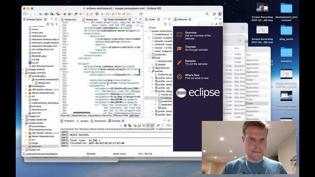Select codenameone_settings file in tree
The height and width of the screenshot is (177, 315).
coord(44,103)
